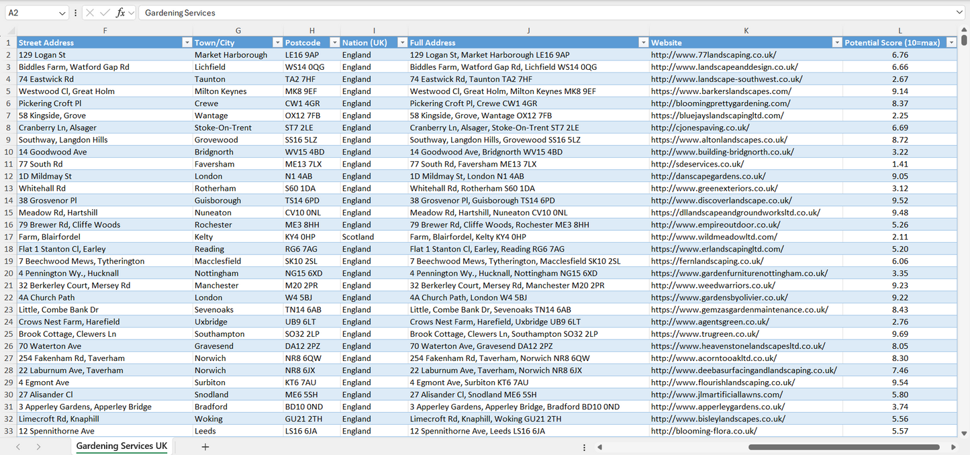Select column J header
Viewport: 970px width, 455px height.
pyautogui.click(x=528, y=30)
